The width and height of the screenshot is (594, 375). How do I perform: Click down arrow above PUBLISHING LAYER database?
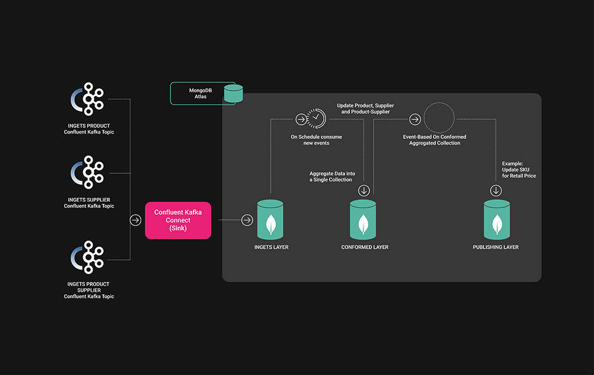[x=496, y=190]
